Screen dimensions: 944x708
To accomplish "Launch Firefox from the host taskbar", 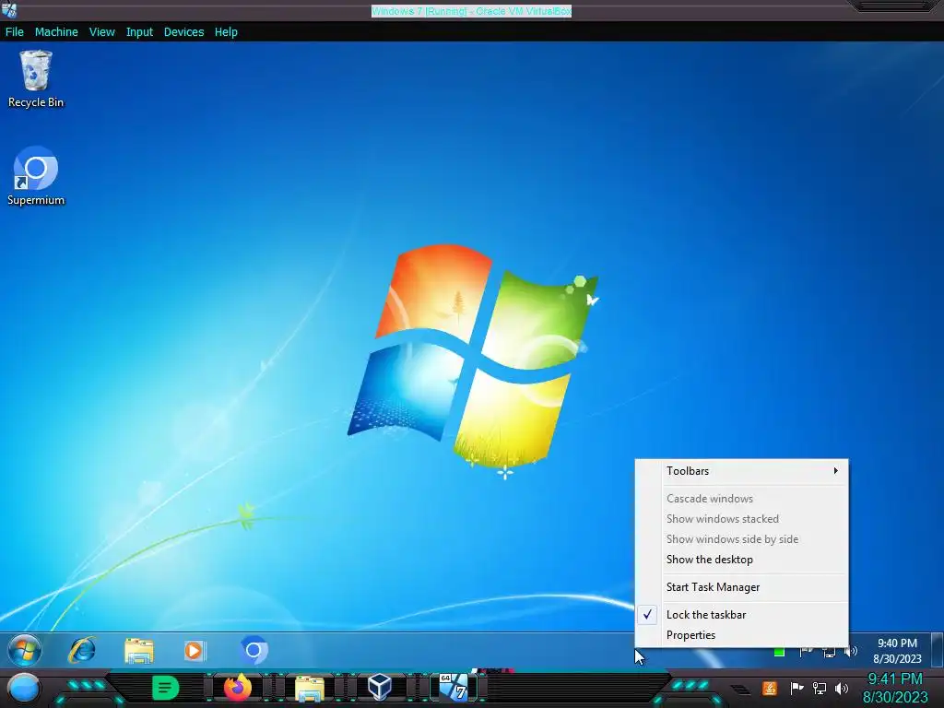I will click(x=237, y=688).
